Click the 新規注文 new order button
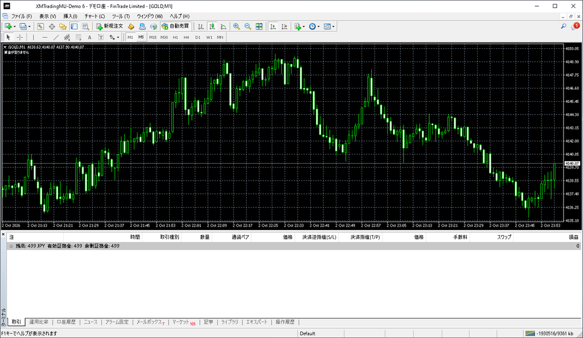 (x=109, y=26)
